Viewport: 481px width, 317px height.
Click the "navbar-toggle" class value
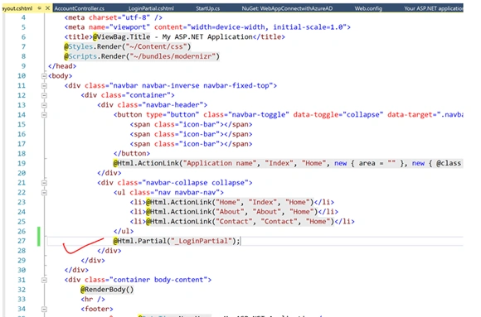[x=258, y=115]
